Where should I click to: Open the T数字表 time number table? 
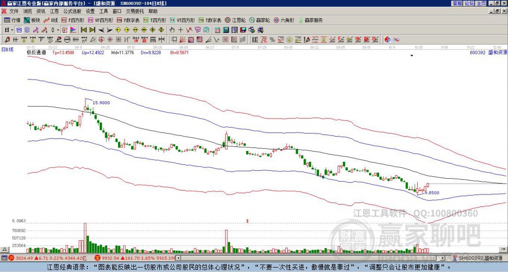click(210, 20)
